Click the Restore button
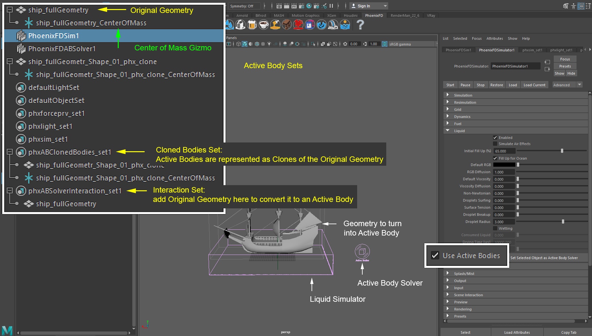The image size is (592, 336). coord(497,85)
